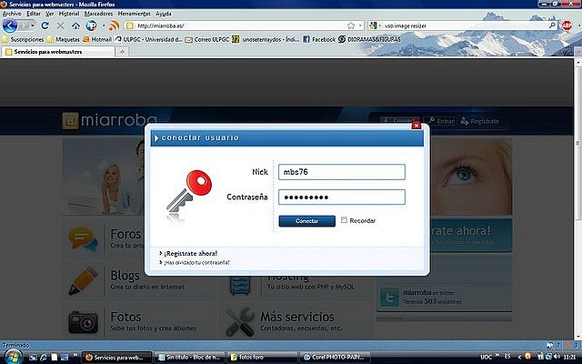Open the Adblock Plus ABP icon
The height and width of the screenshot is (364, 582).
pyautogui.click(x=567, y=25)
